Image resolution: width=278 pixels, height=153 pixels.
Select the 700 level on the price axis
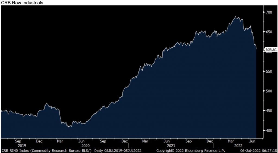point(270,12)
